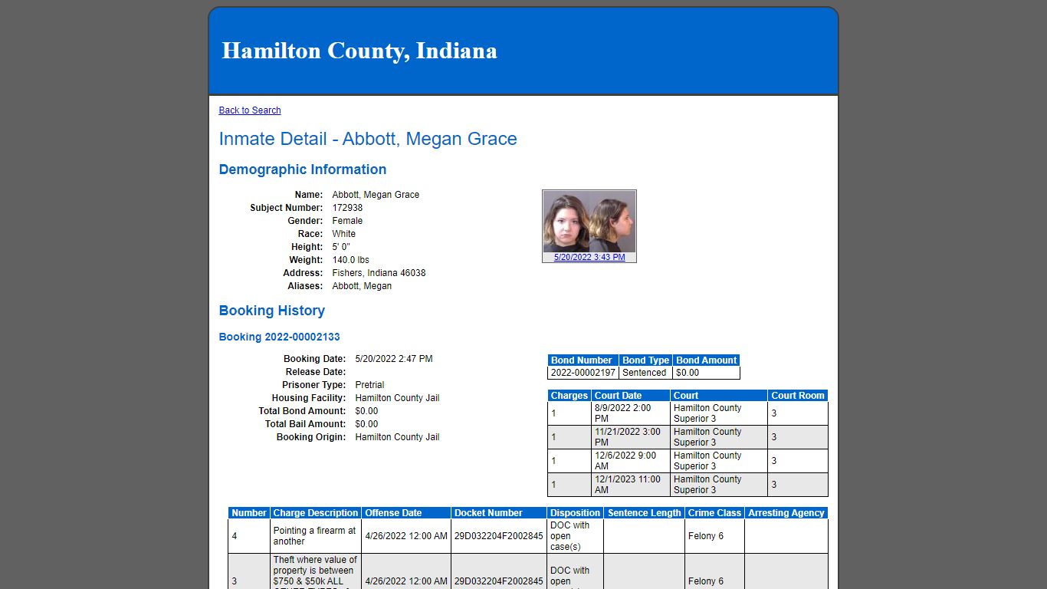Click the Court Date column header

[631, 396]
